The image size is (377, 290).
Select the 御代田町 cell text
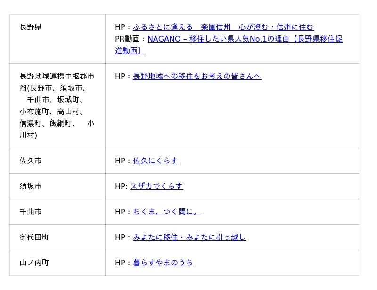pos(34,237)
